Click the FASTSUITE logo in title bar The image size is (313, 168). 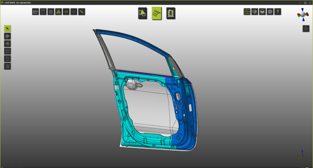[3, 3]
